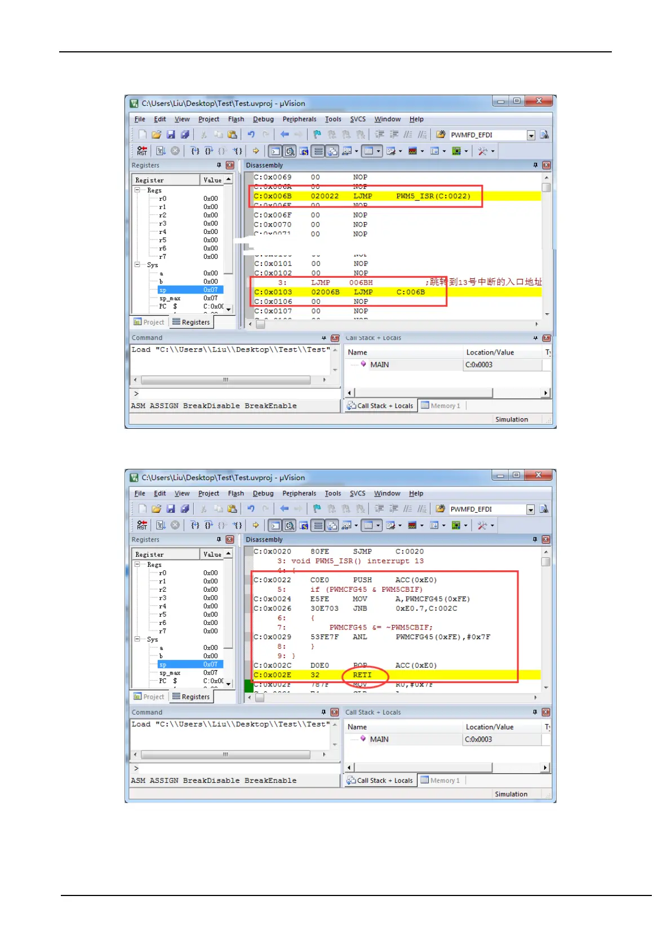Collapse Regs tree node in the lower window
The width and height of the screenshot is (671, 949).
pos(137,564)
